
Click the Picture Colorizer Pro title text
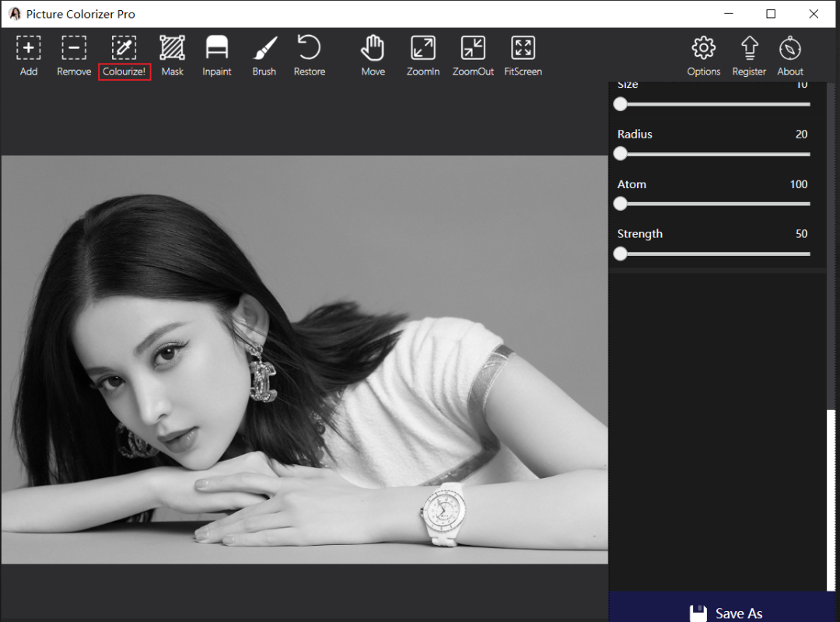pyautogui.click(x=80, y=14)
